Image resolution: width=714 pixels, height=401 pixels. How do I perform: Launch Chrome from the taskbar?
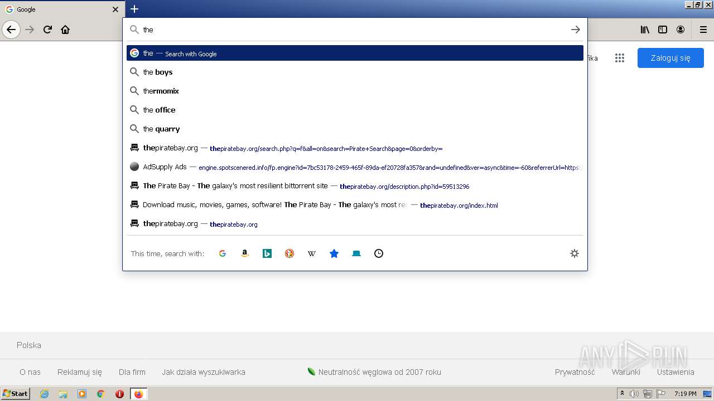coord(101,394)
